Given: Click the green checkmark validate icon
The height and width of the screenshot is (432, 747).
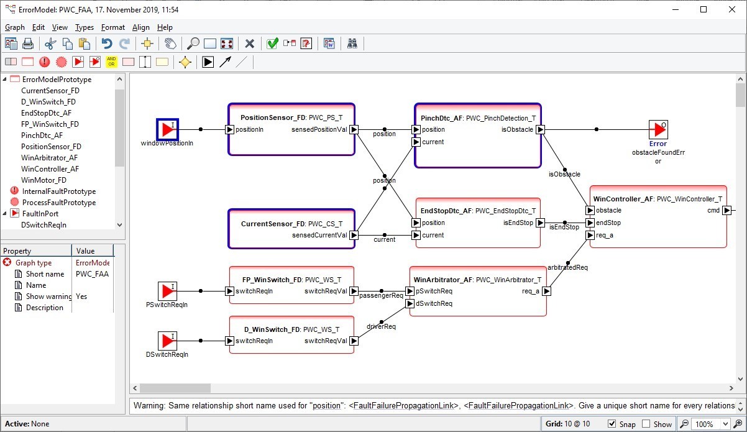Looking at the screenshot, I should [x=272, y=44].
